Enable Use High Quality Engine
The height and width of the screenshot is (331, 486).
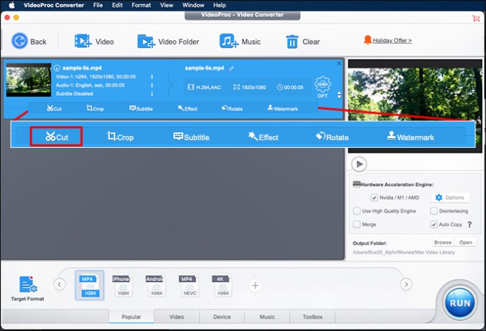[x=357, y=211]
